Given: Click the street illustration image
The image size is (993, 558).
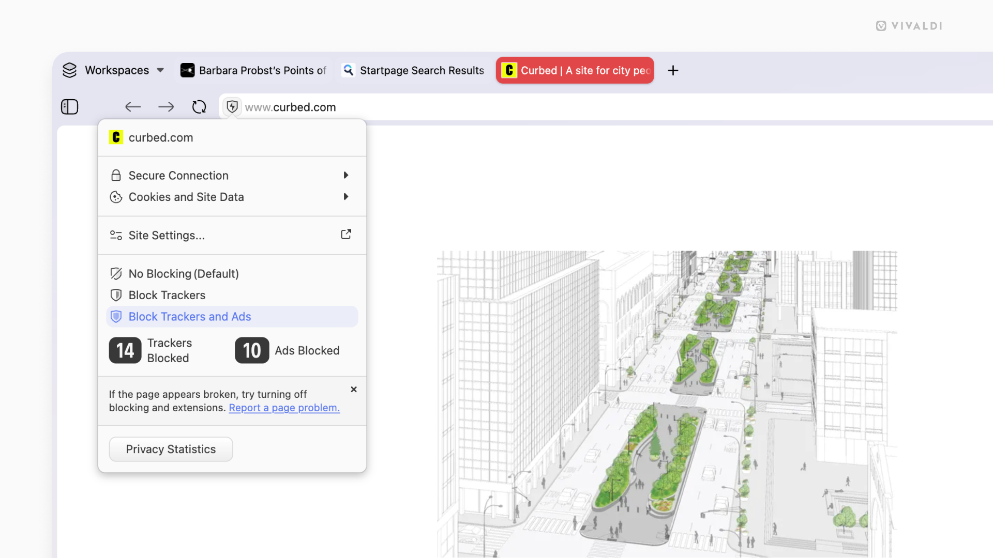Looking at the screenshot, I should (667, 404).
